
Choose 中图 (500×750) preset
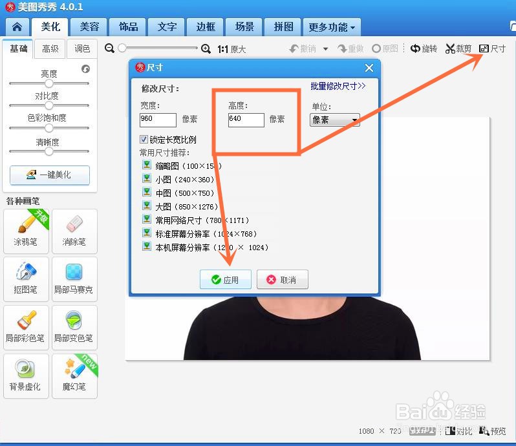pyautogui.click(x=178, y=193)
